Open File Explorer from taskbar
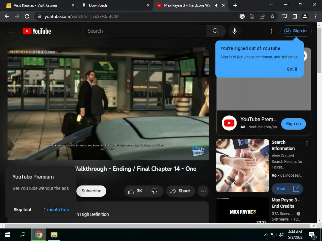322x241 pixels. (x=54, y=235)
